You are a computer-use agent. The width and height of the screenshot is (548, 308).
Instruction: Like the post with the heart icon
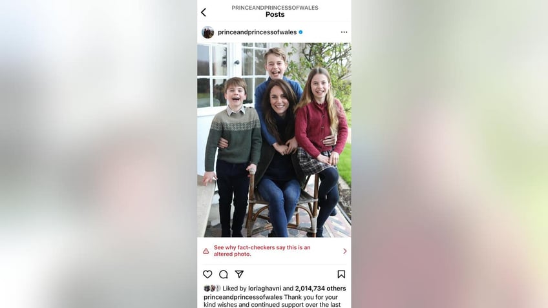[207, 274]
